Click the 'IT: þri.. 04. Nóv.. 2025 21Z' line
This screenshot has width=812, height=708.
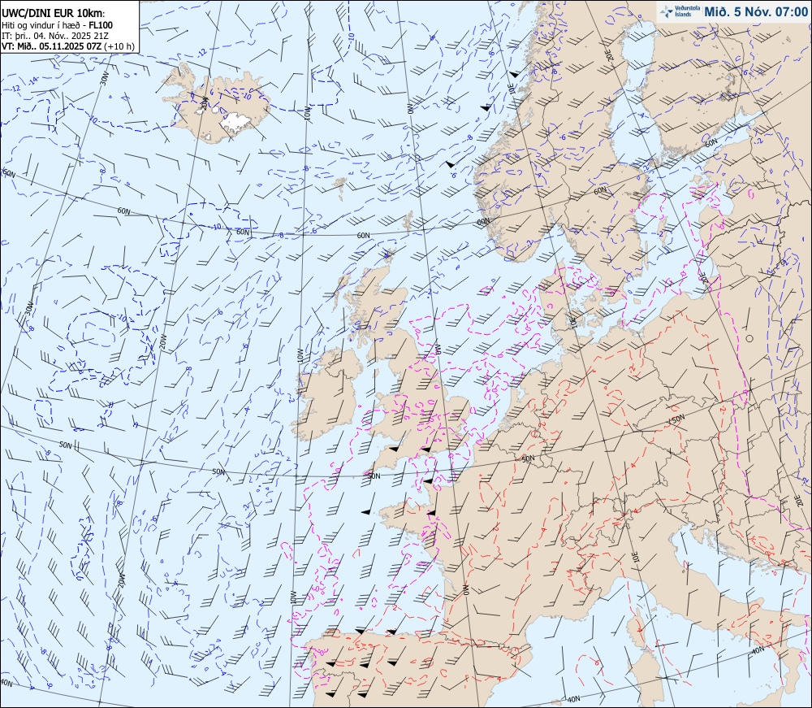[55, 35]
